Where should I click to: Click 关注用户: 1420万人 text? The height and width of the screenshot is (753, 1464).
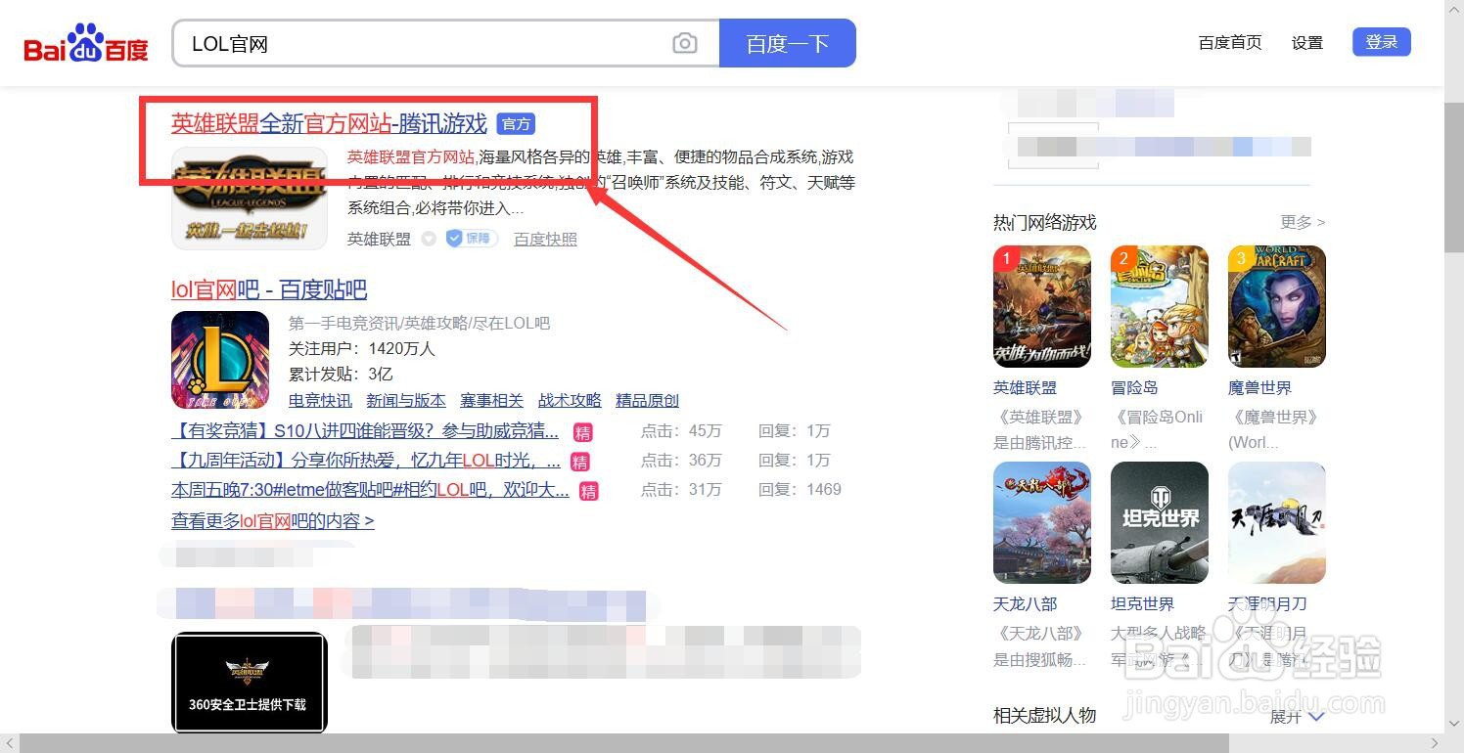point(361,348)
